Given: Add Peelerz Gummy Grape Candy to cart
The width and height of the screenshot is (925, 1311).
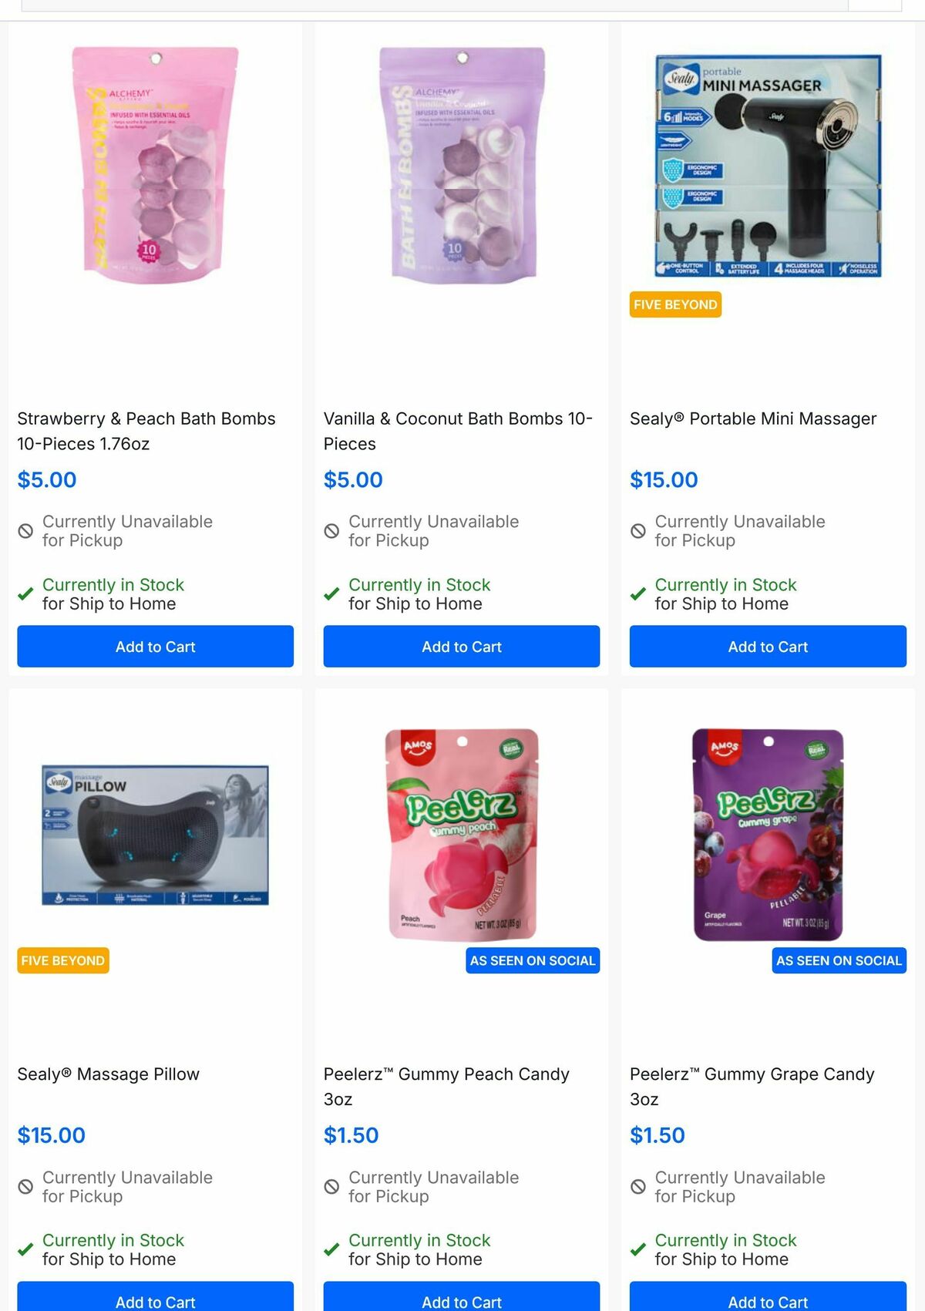Looking at the screenshot, I should [x=767, y=1301].
